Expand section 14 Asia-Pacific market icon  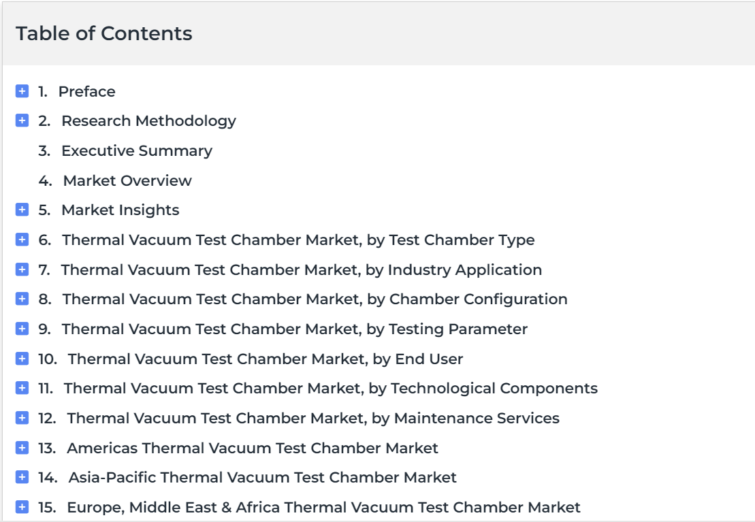pyautogui.click(x=22, y=476)
